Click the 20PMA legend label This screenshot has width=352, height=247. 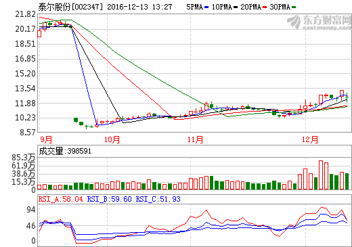(251, 7)
